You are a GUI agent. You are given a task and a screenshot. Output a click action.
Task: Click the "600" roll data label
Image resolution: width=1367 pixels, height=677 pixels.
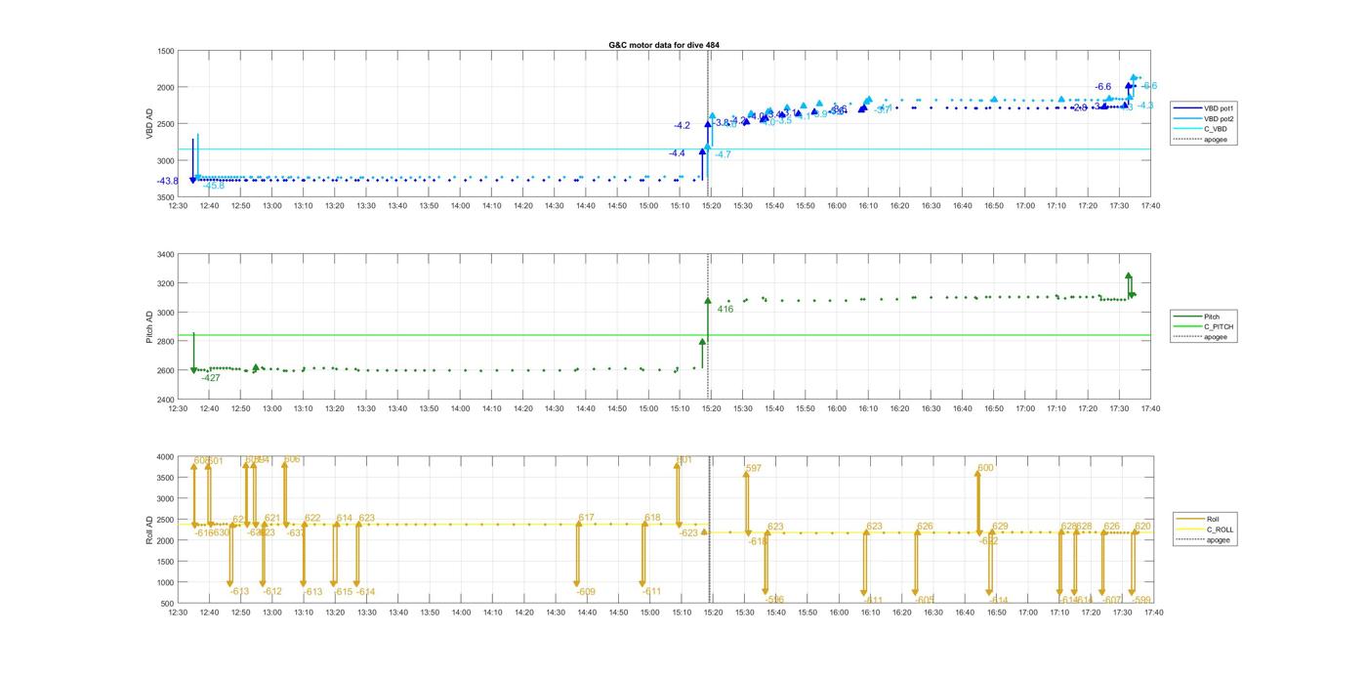(985, 468)
